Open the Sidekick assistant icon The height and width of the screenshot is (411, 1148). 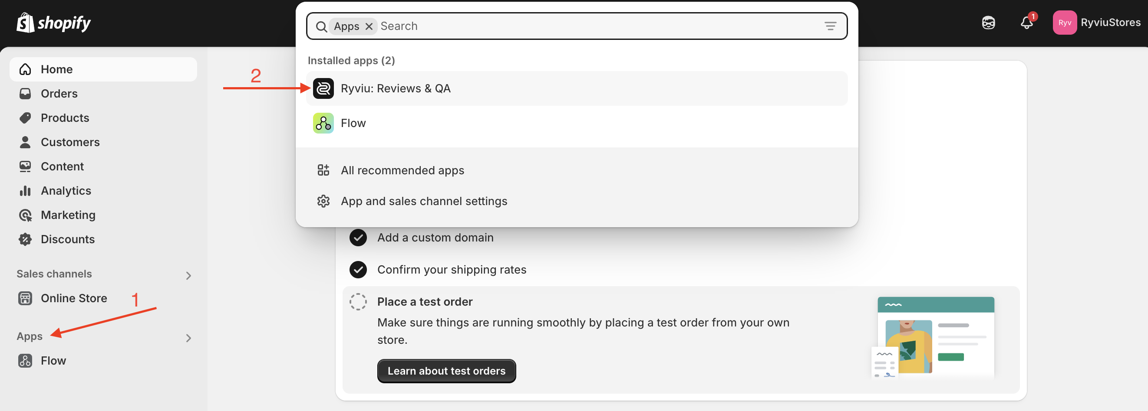(989, 23)
